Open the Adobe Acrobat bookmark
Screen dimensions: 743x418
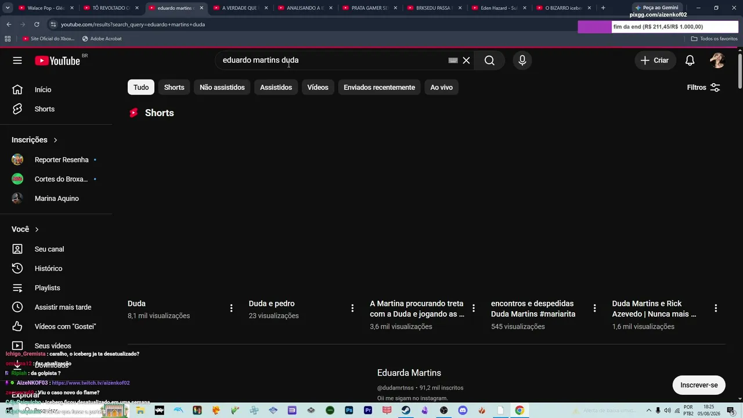(x=102, y=39)
